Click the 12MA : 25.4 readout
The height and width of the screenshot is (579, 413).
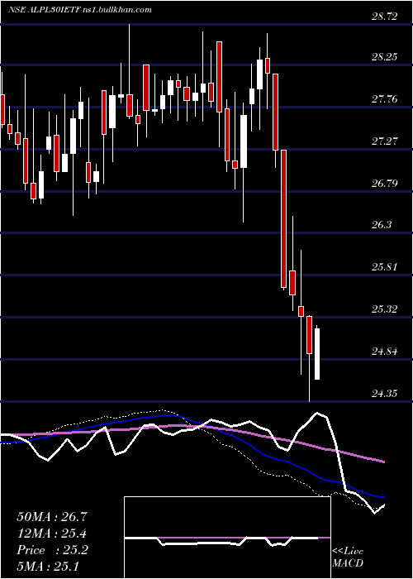(52, 534)
